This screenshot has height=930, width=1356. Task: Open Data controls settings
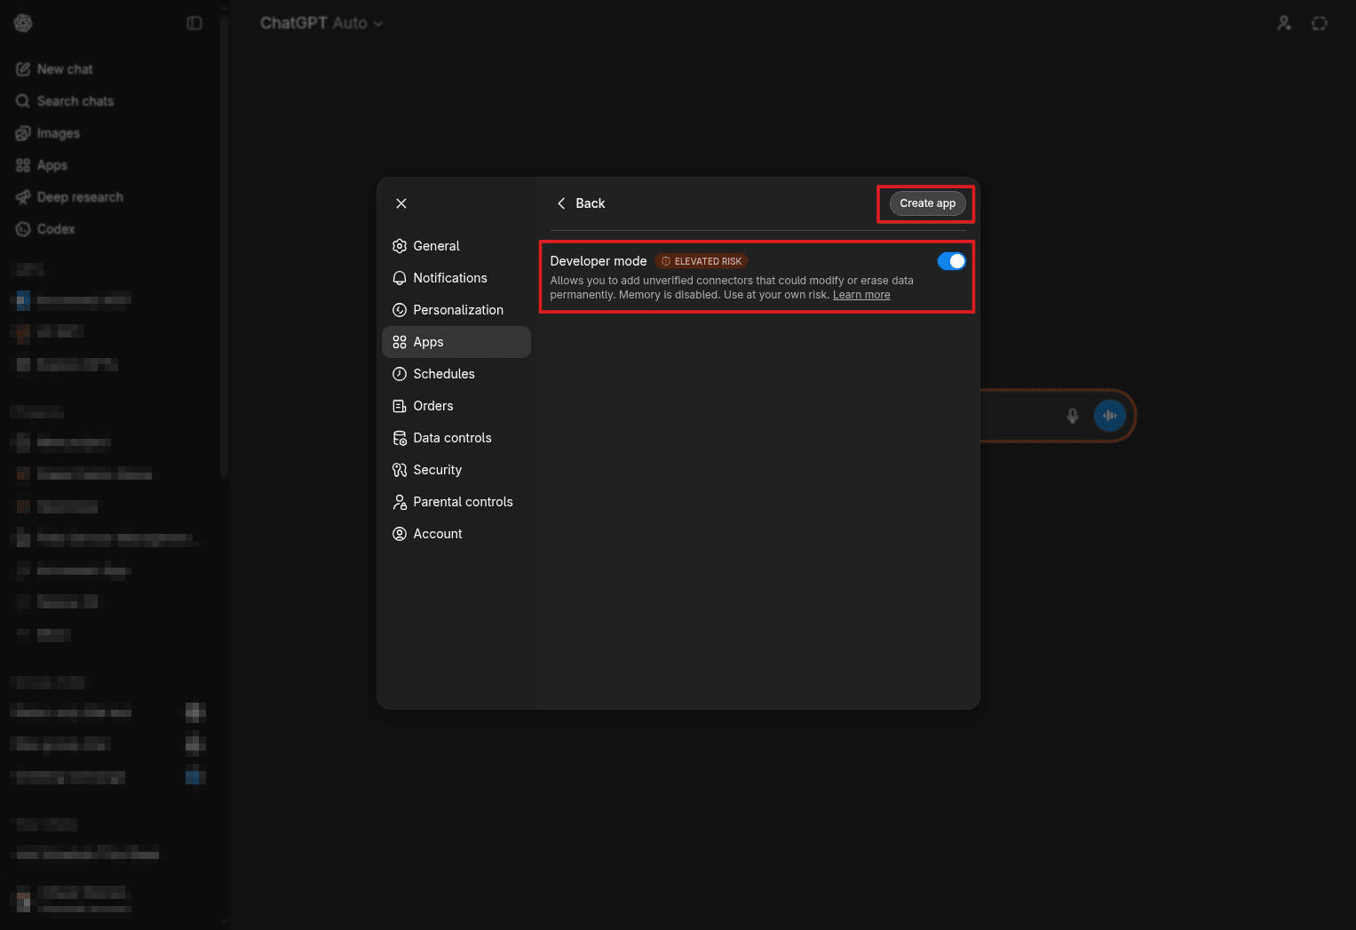coord(452,437)
